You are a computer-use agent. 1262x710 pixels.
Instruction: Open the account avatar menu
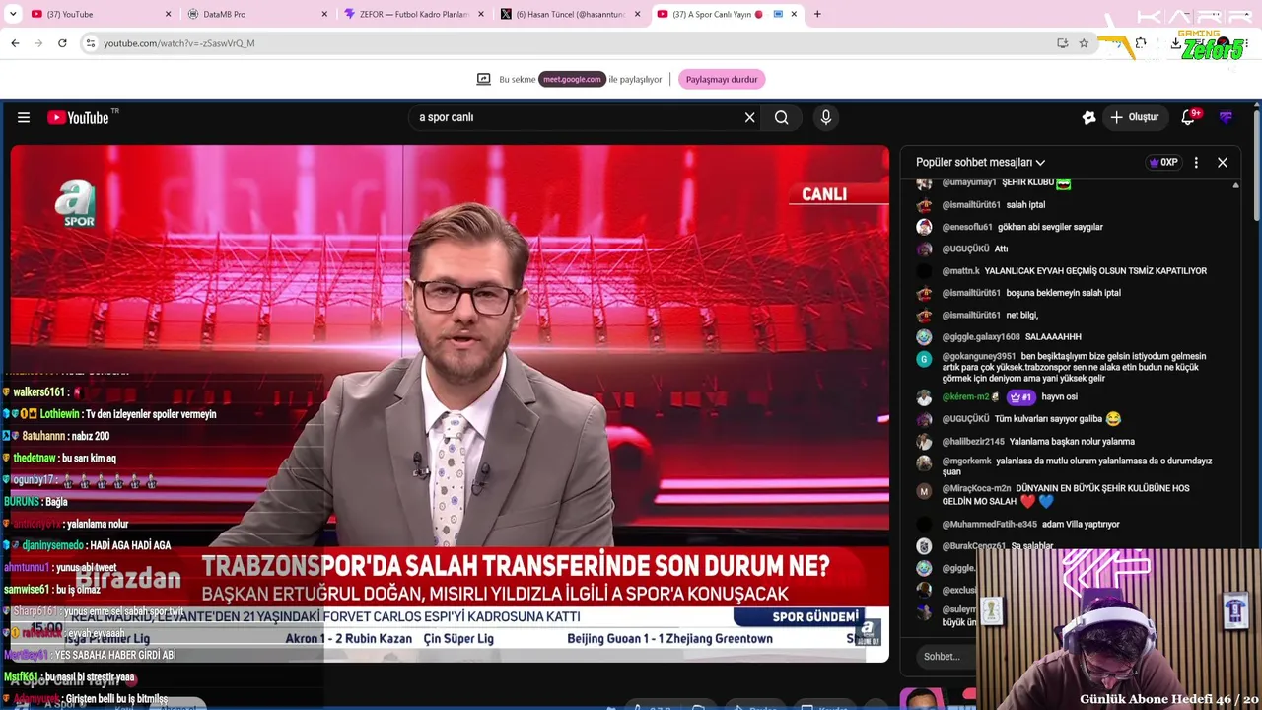pyautogui.click(x=1226, y=117)
